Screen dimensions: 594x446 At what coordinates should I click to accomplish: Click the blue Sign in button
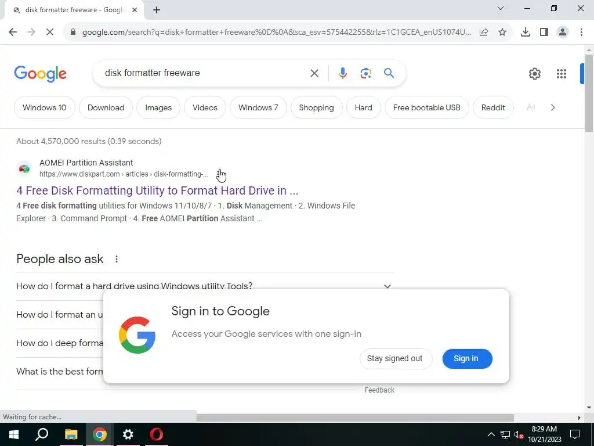[x=467, y=358]
